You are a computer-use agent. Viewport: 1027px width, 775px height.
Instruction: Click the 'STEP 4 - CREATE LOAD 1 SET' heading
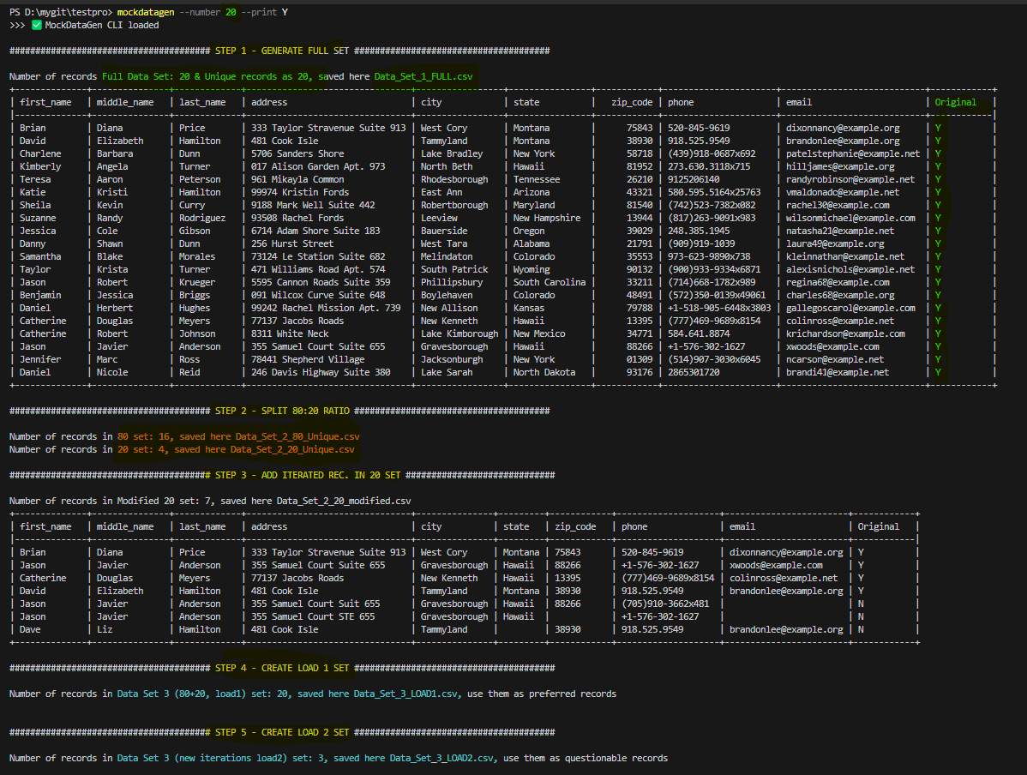pyautogui.click(x=282, y=668)
